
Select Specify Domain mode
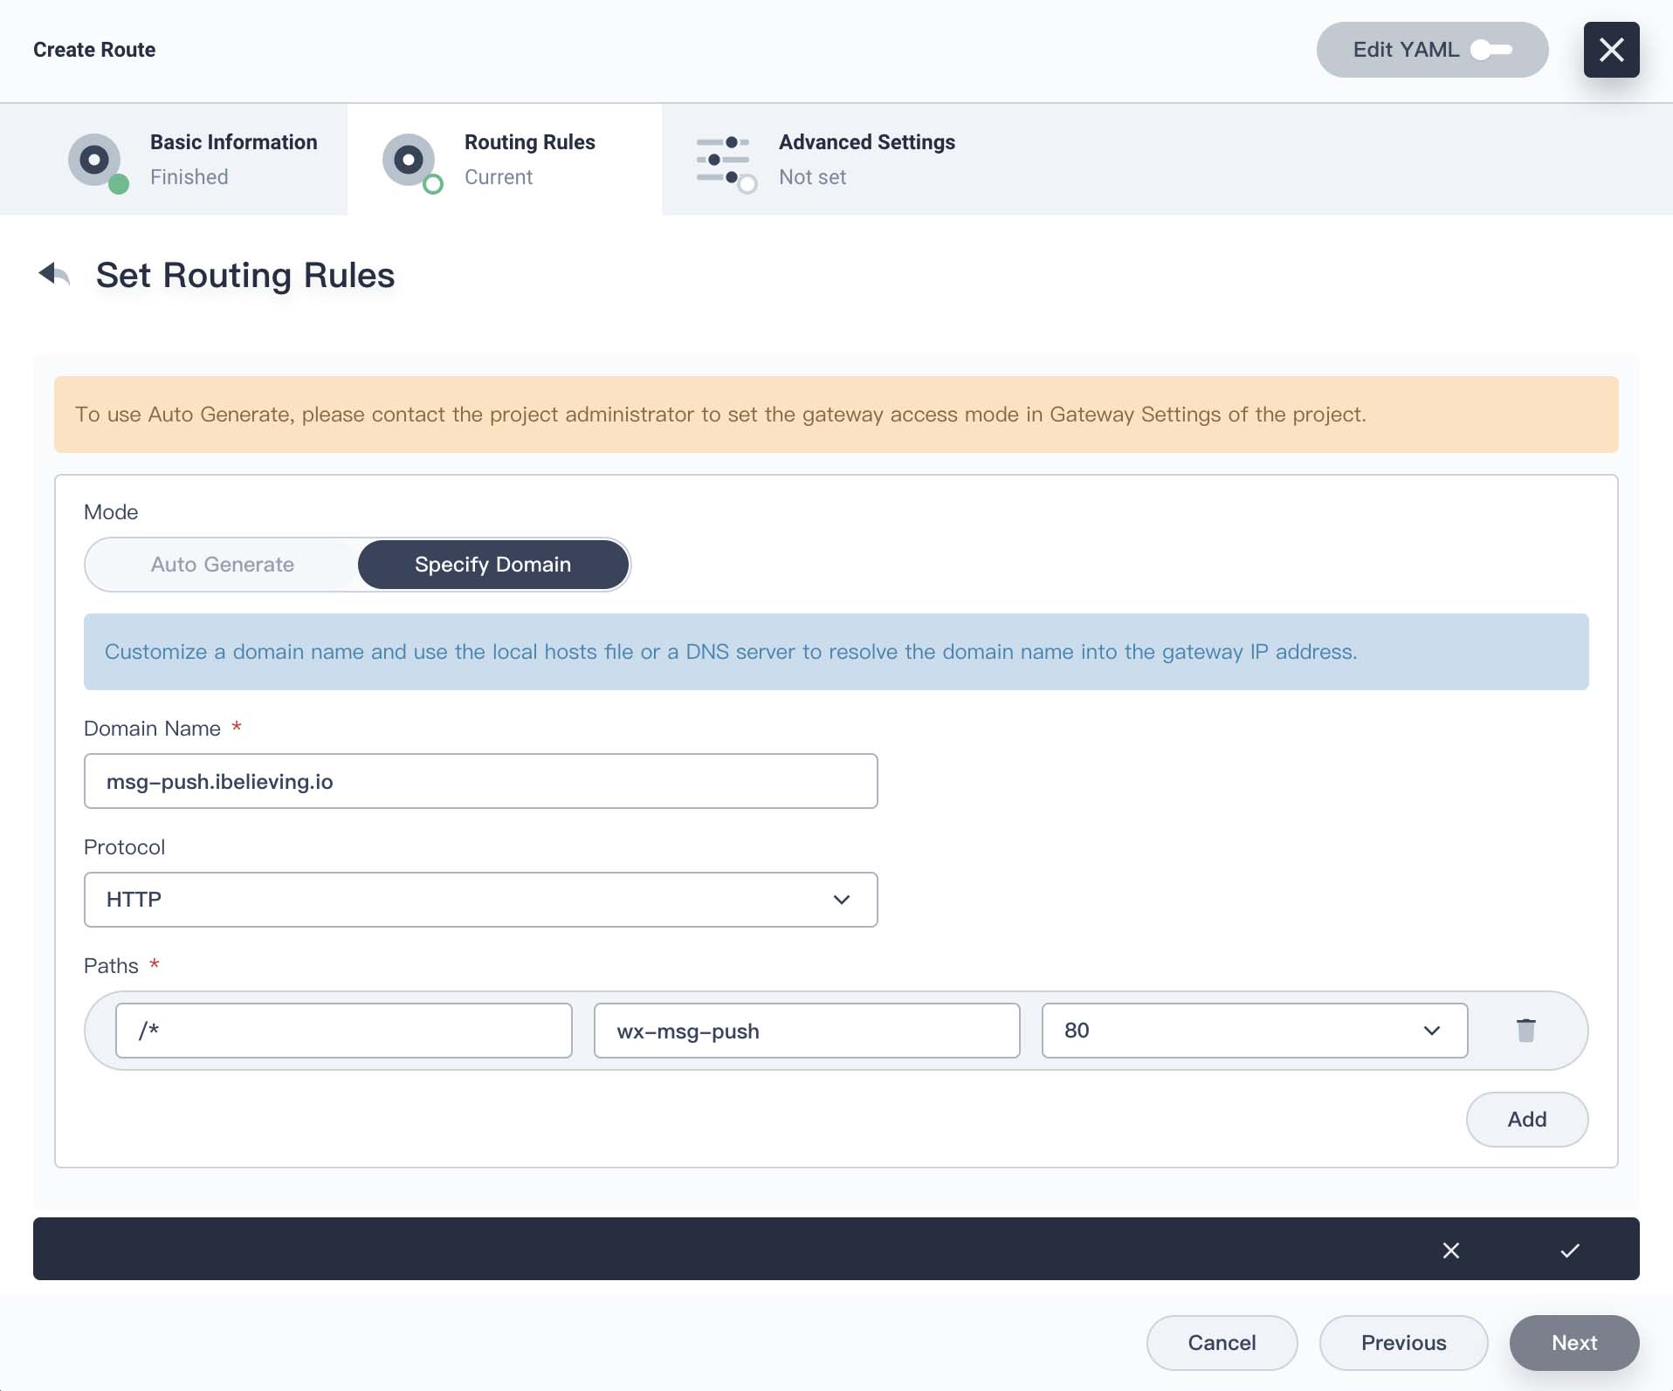[x=493, y=565]
